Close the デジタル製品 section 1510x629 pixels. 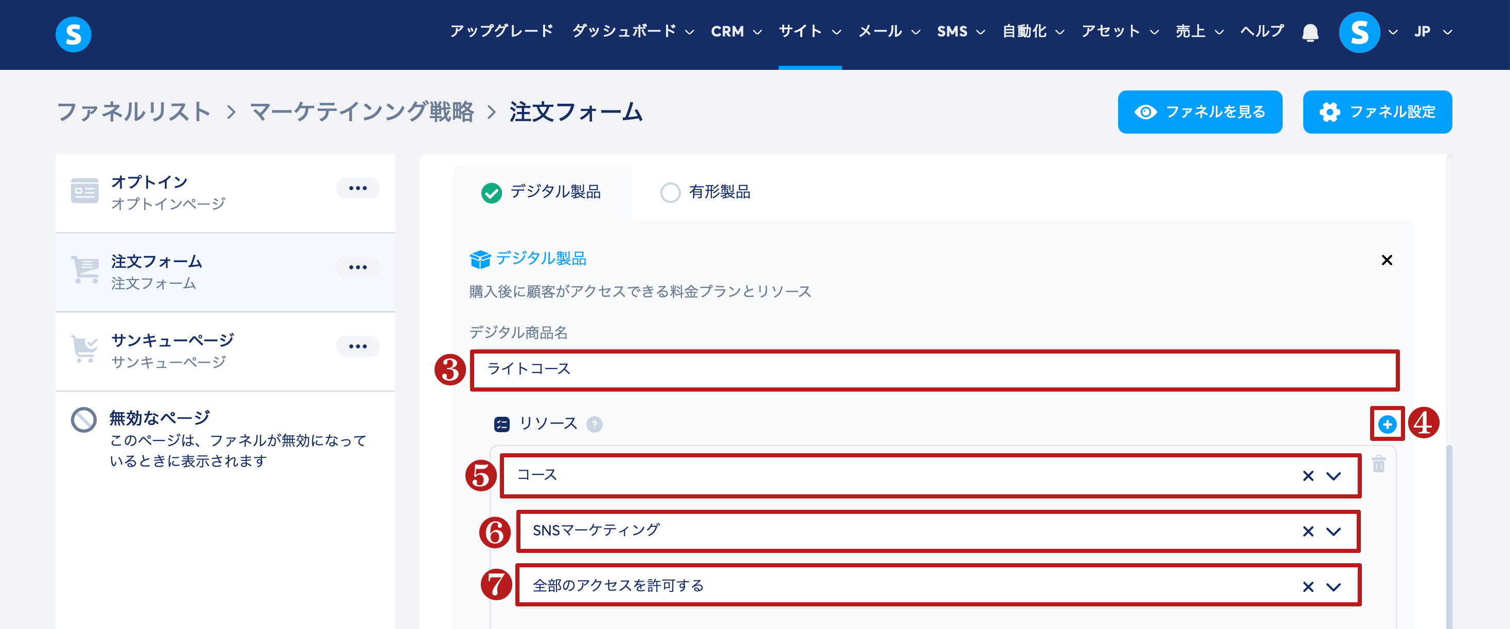[x=1387, y=260]
